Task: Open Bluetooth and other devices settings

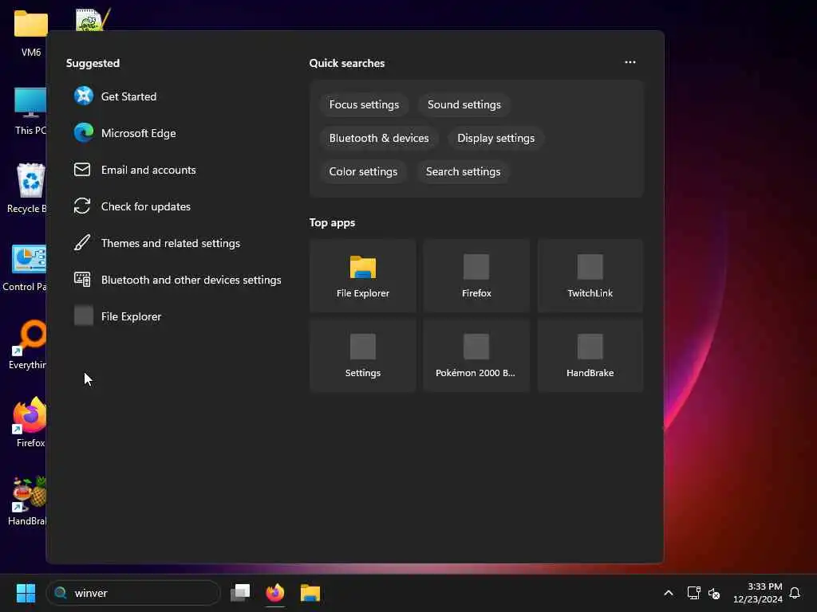Action: click(x=177, y=280)
